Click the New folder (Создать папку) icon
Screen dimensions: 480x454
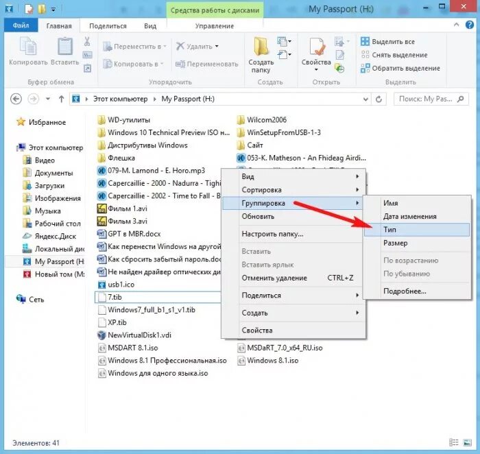(x=261, y=47)
